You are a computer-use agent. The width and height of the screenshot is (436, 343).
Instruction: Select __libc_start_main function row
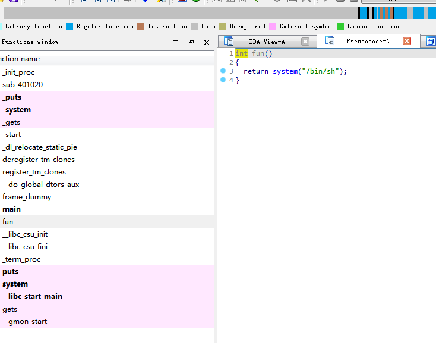(x=107, y=296)
